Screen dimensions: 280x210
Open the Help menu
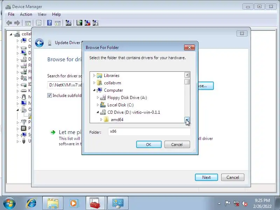[x=56, y=14]
